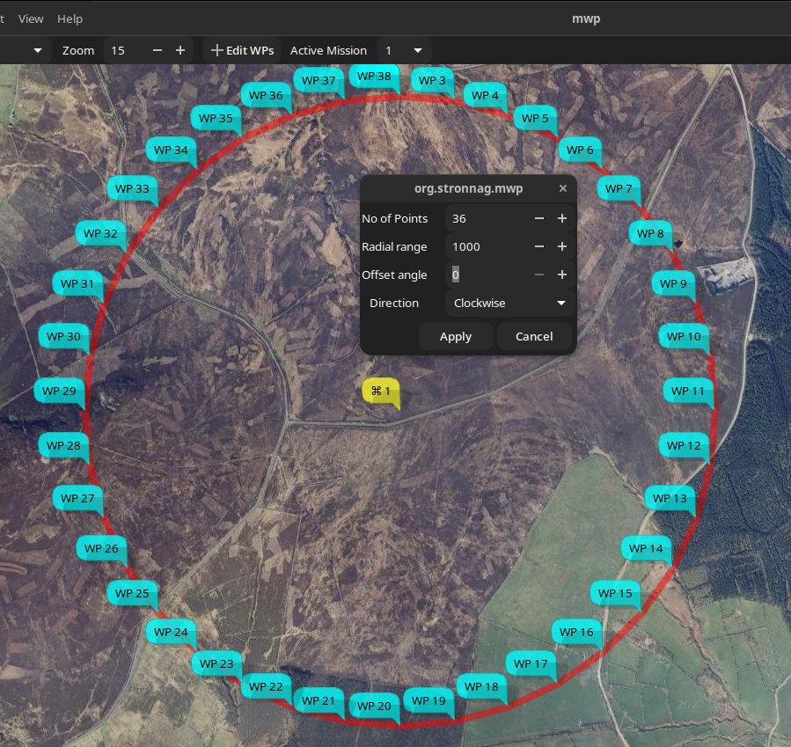Select waypoint marker WP 29
Viewport: 791px width, 747px height.
click(x=60, y=391)
